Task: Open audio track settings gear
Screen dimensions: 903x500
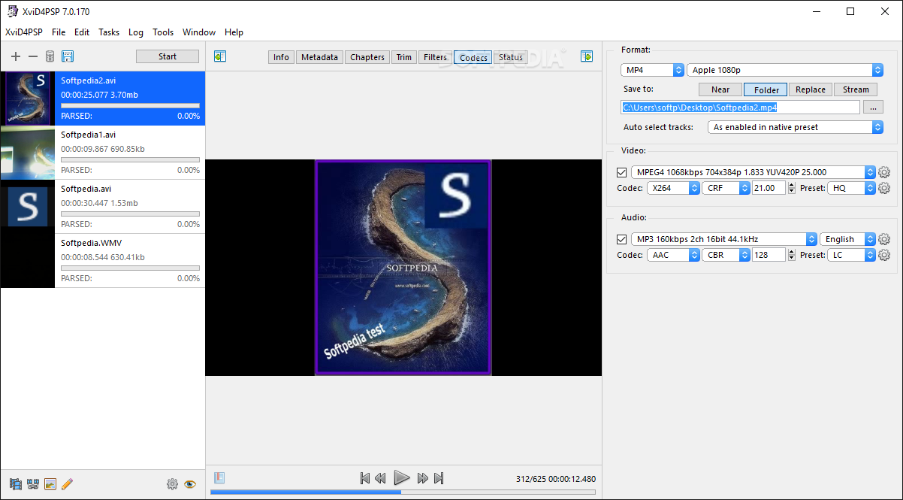Action: [x=884, y=239]
